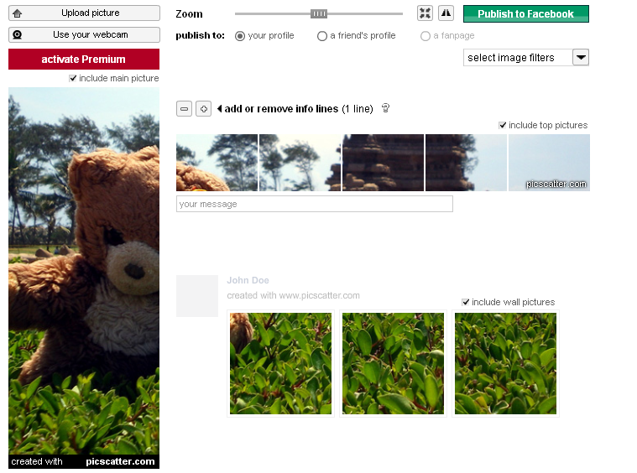The height and width of the screenshot is (473, 637).
Task: Uncheck include main picture
Action: 73,78
